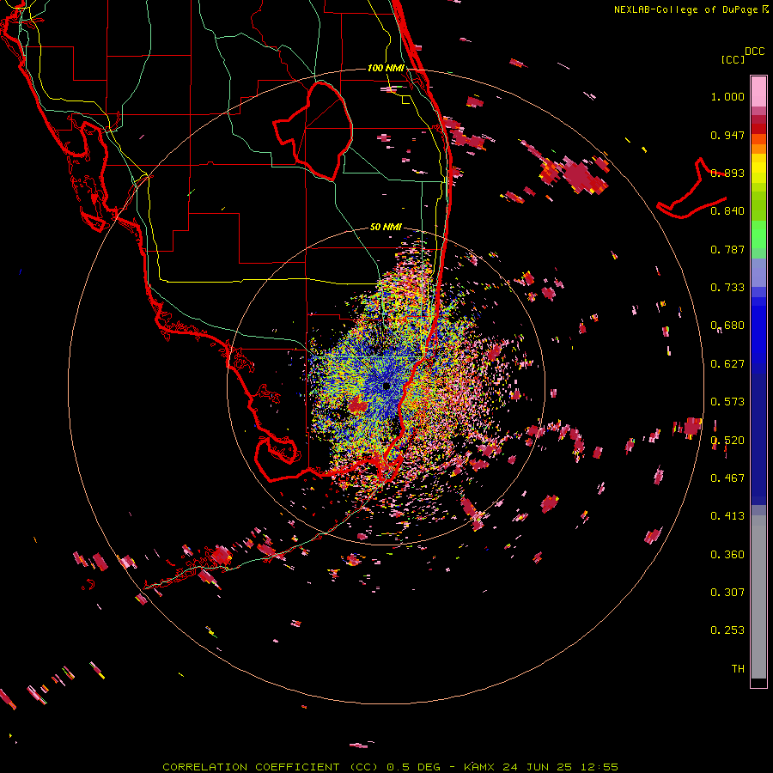Select the 0.627 scale value
The height and width of the screenshot is (773, 773).
pyautogui.click(x=727, y=364)
